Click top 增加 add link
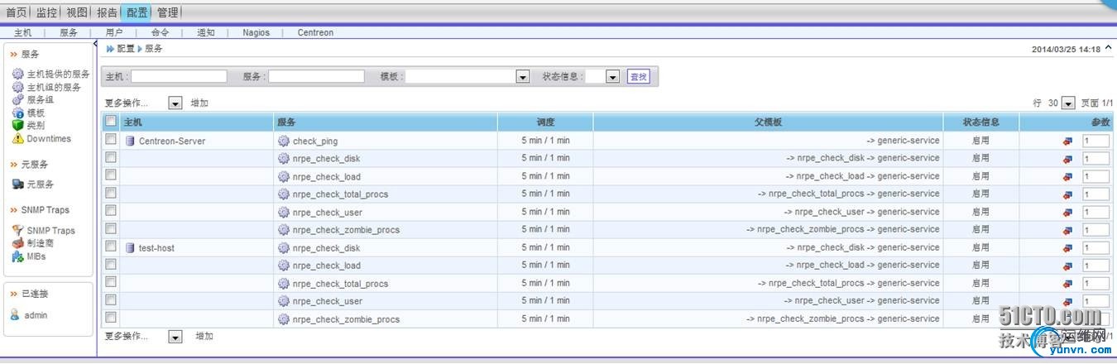Image resolution: width=1117 pixels, height=364 pixels. [199, 103]
